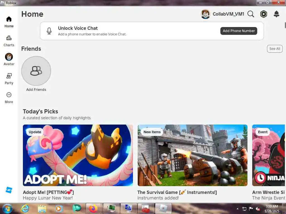
Task: Click the microphone icon in the Voice Chat banner
Action: (x=49, y=31)
